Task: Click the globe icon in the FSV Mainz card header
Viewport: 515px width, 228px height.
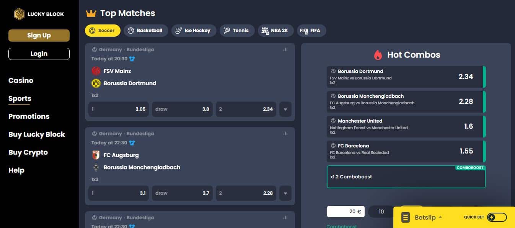Action: [94, 50]
